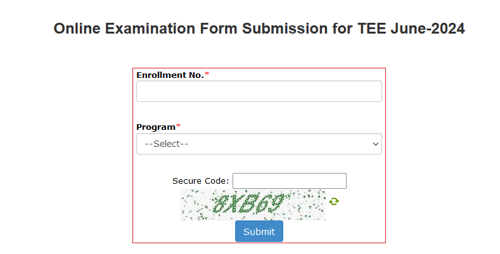Screen dimensions: 500x254
Task: Focus the Enrollment No. text box
Action: pyautogui.click(x=259, y=91)
